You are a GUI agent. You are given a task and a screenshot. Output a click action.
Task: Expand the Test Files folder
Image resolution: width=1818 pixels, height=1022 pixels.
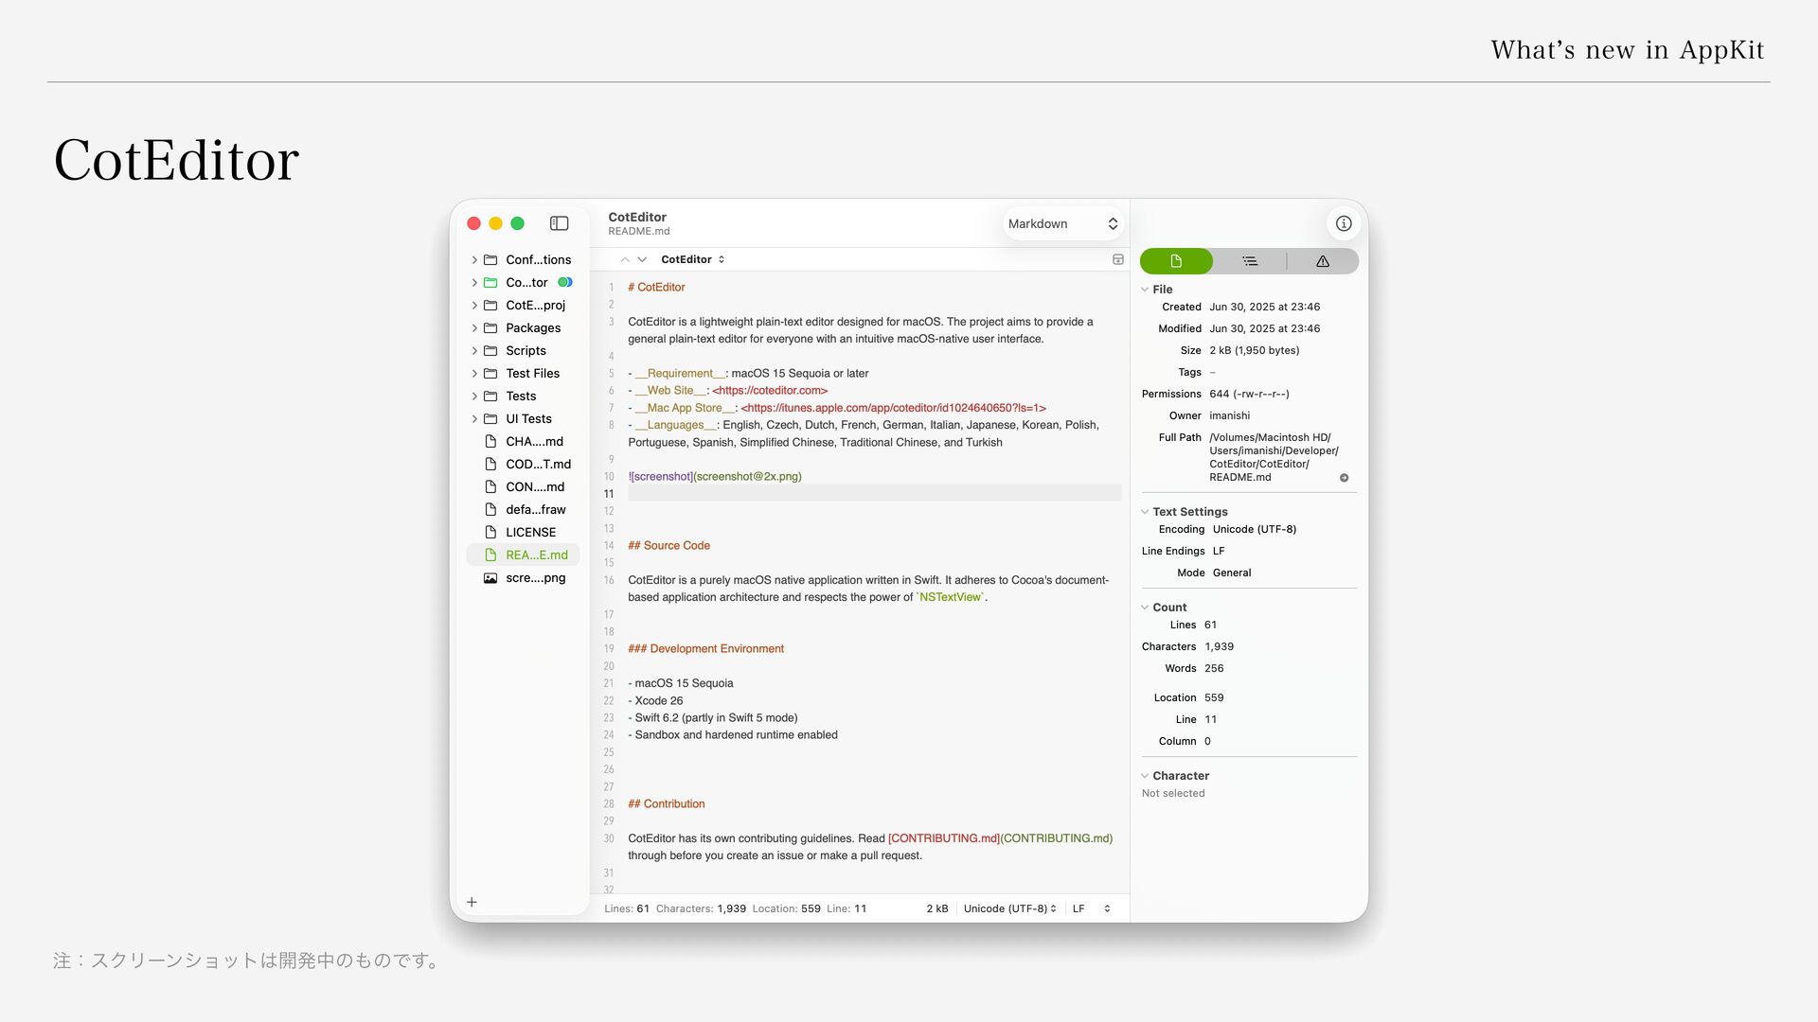coord(474,373)
